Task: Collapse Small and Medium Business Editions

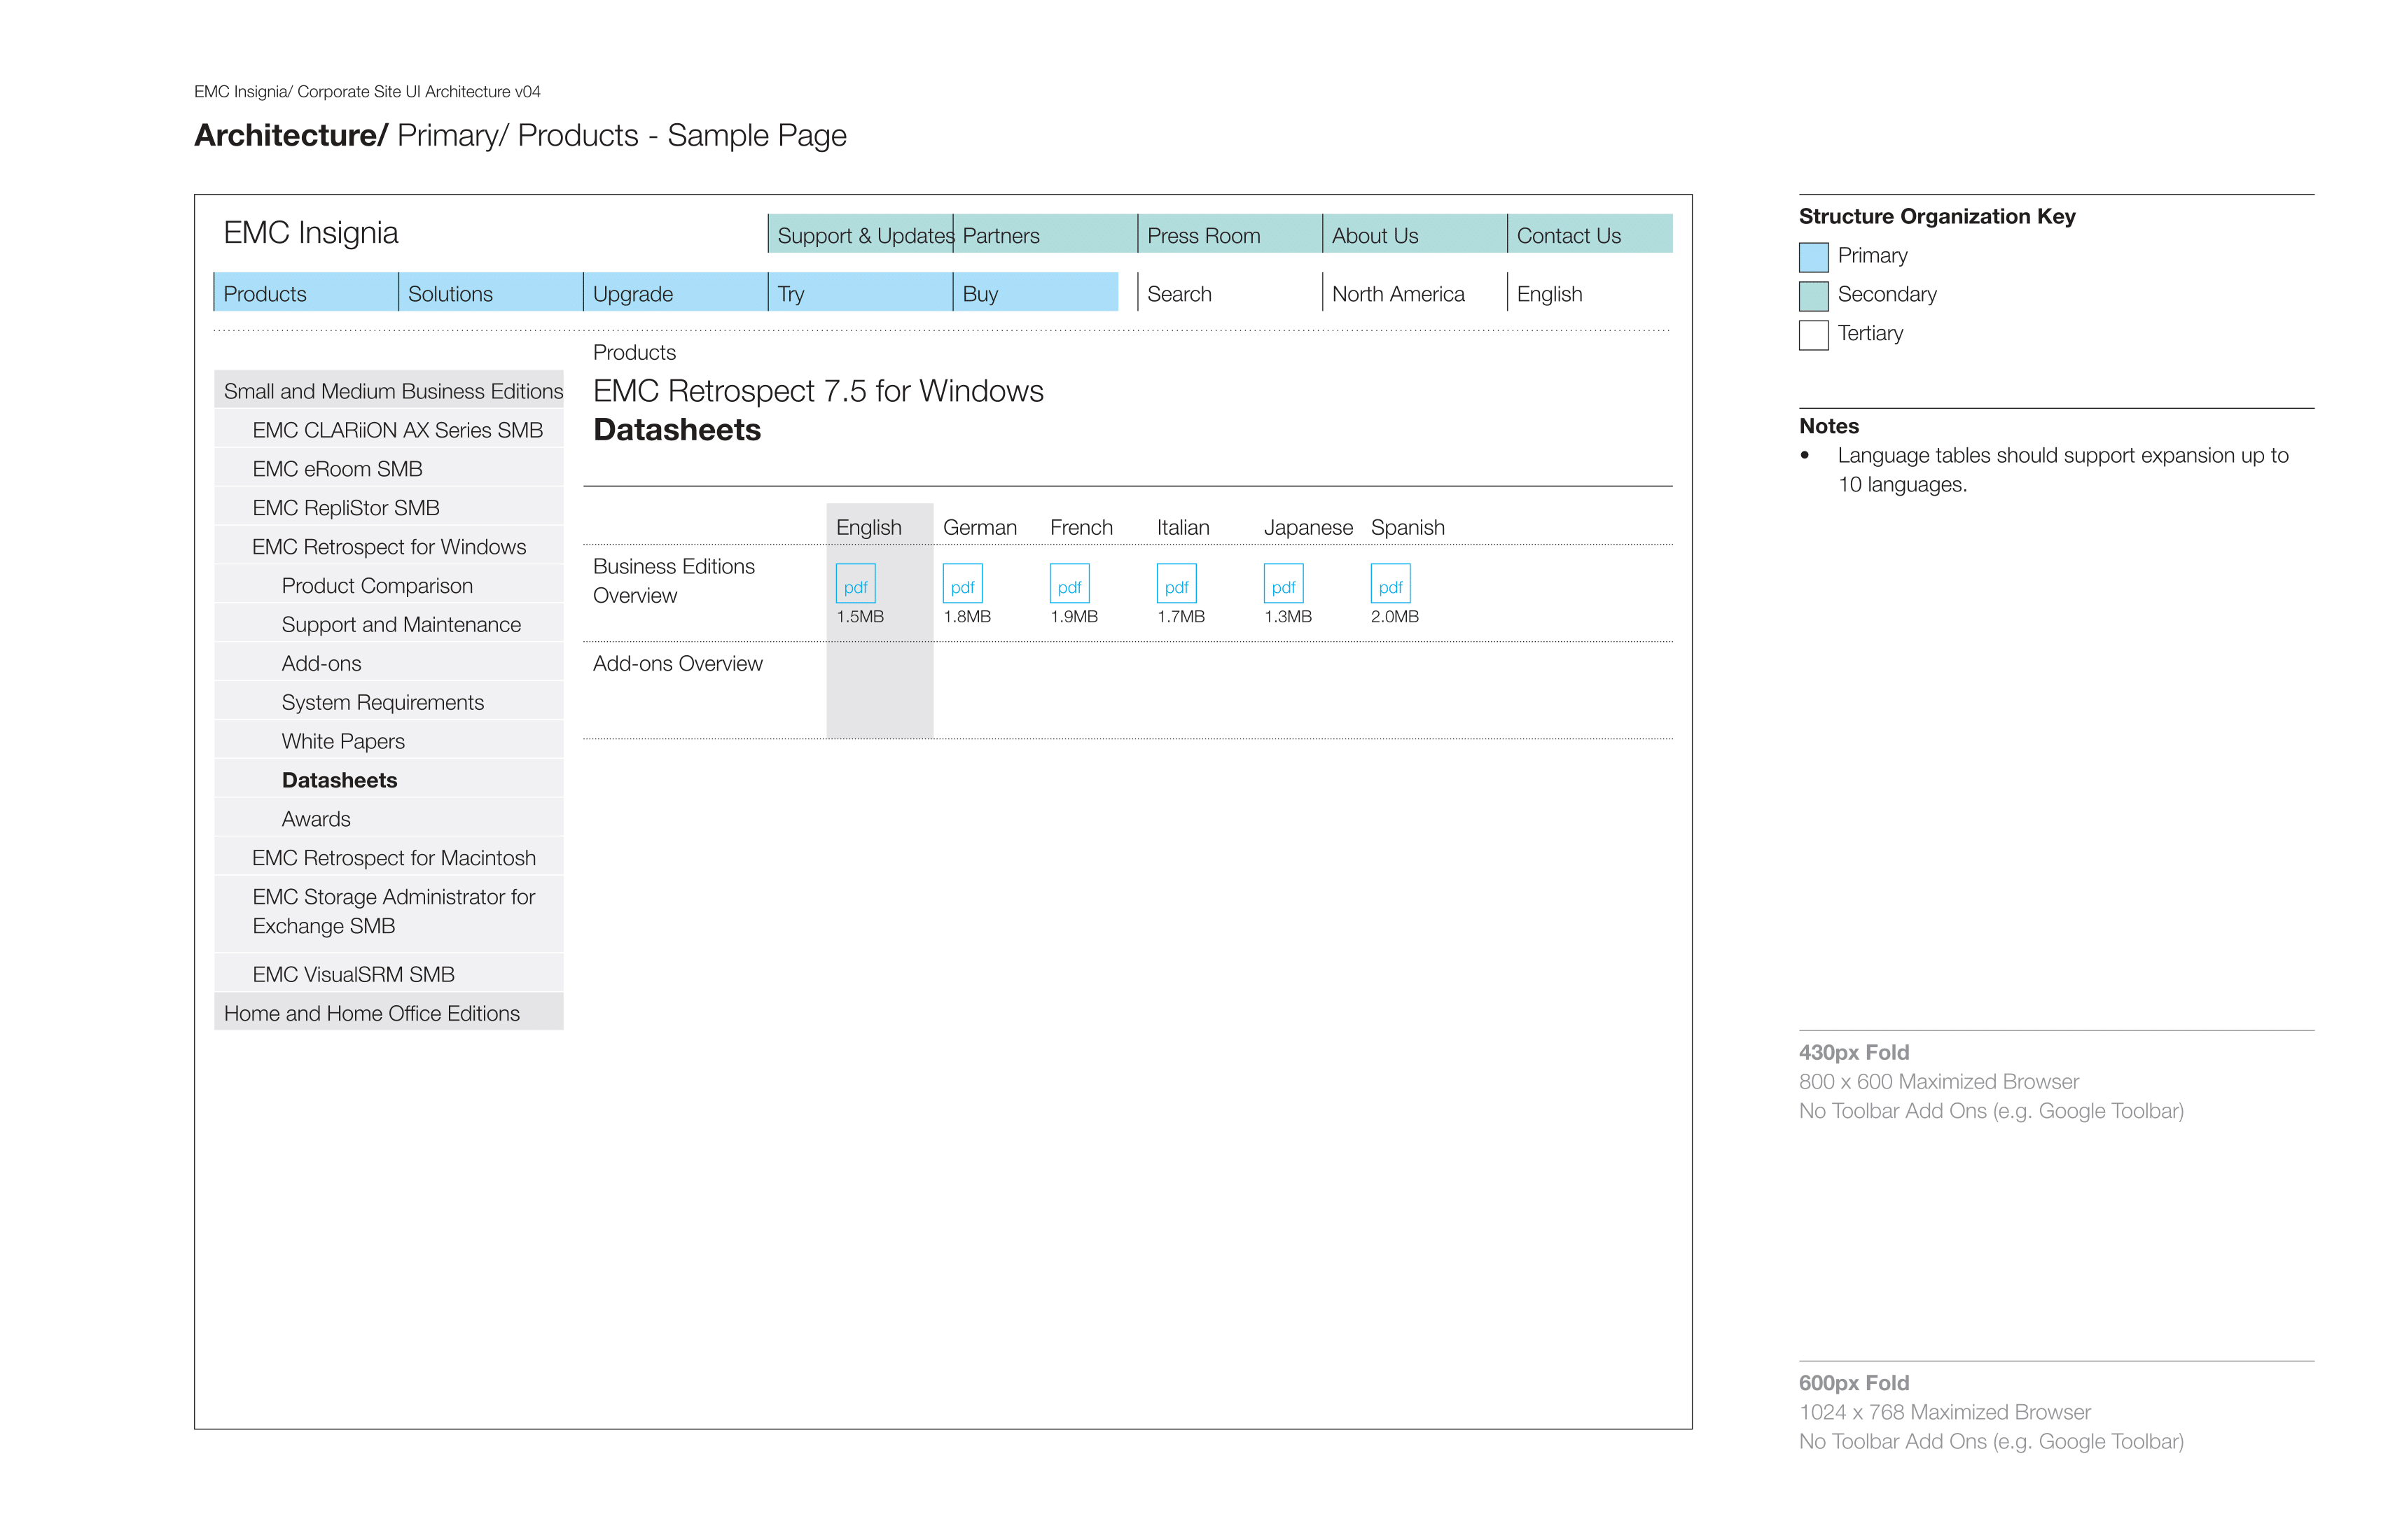Action: point(389,390)
